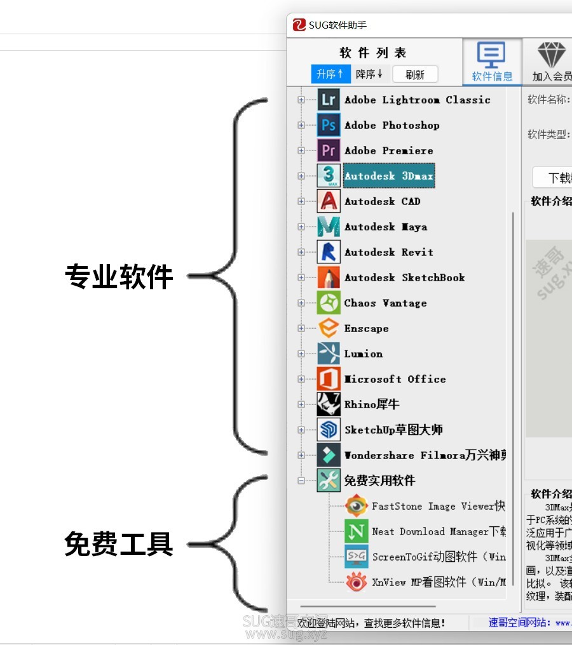
Task: Expand the Autodesk Maya tree node
Action: pyautogui.click(x=301, y=227)
